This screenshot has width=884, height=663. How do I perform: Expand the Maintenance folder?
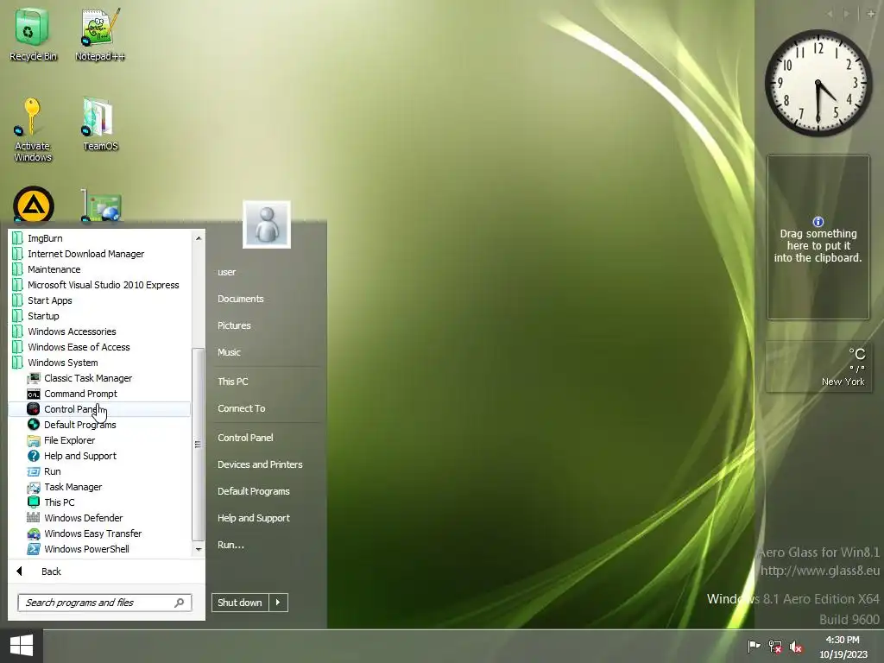(x=54, y=269)
